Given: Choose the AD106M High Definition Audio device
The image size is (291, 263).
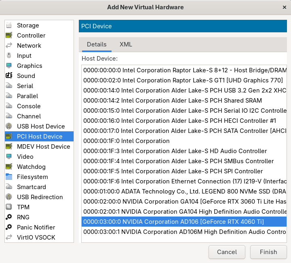Looking at the screenshot, I should click(x=184, y=232).
